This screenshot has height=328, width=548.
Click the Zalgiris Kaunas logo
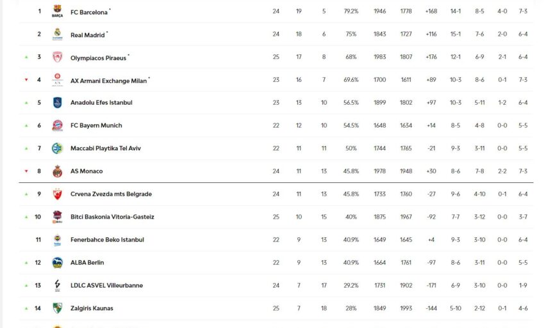tap(58, 308)
